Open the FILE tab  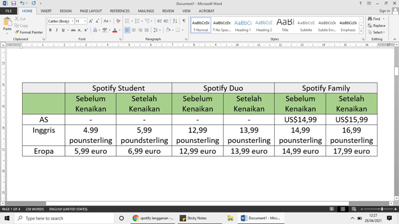9,11
